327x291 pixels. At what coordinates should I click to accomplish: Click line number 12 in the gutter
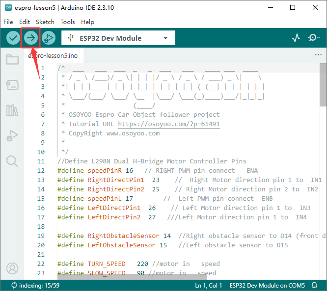click(41, 171)
